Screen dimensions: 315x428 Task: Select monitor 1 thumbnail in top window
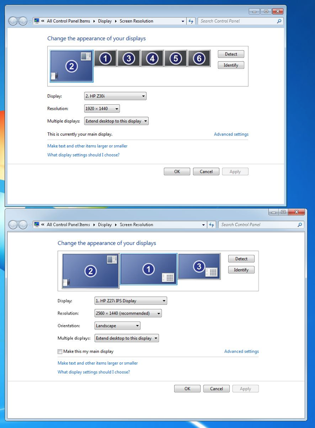[x=106, y=58]
